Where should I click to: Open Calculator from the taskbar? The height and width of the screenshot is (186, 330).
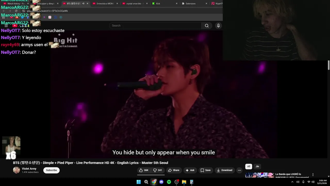(192, 182)
